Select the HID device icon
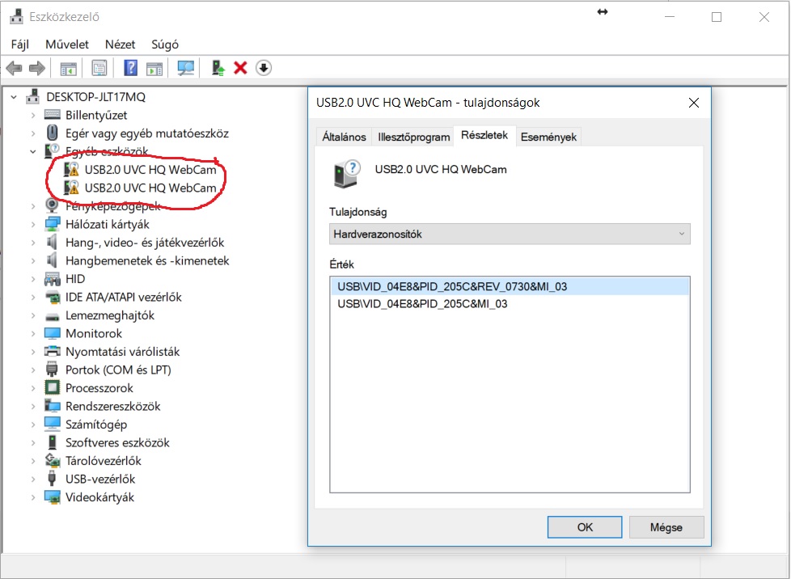 pyautogui.click(x=52, y=278)
